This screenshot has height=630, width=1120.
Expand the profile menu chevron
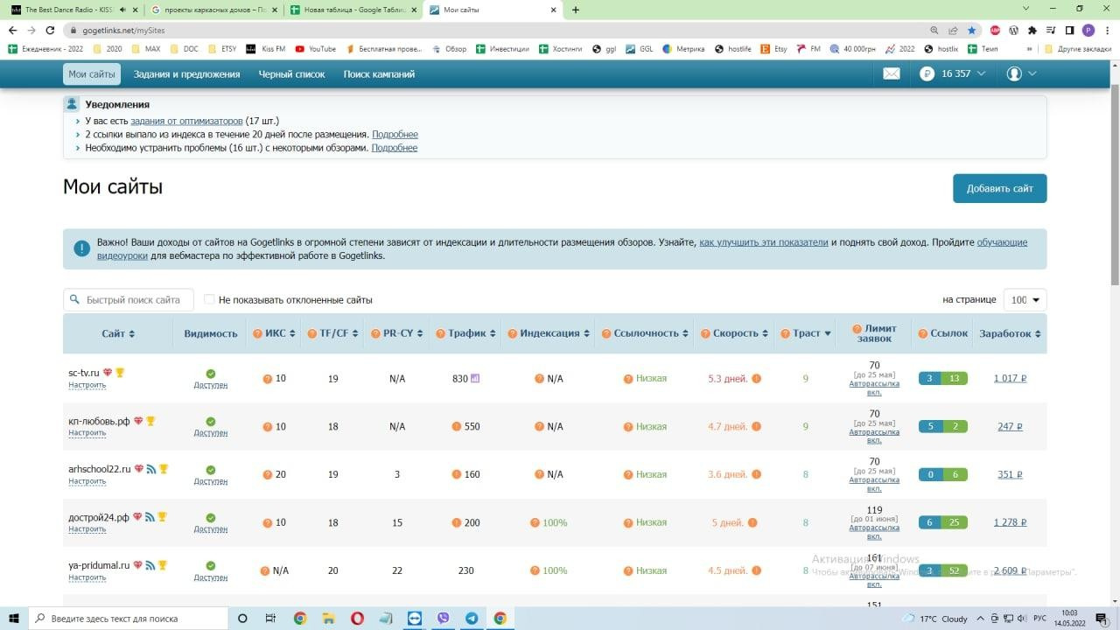(x=1032, y=73)
